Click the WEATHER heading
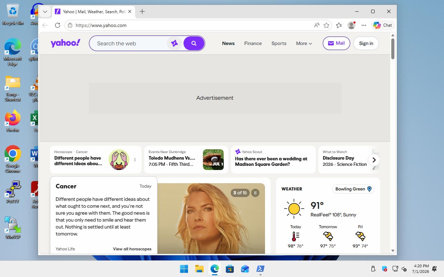 292,189
